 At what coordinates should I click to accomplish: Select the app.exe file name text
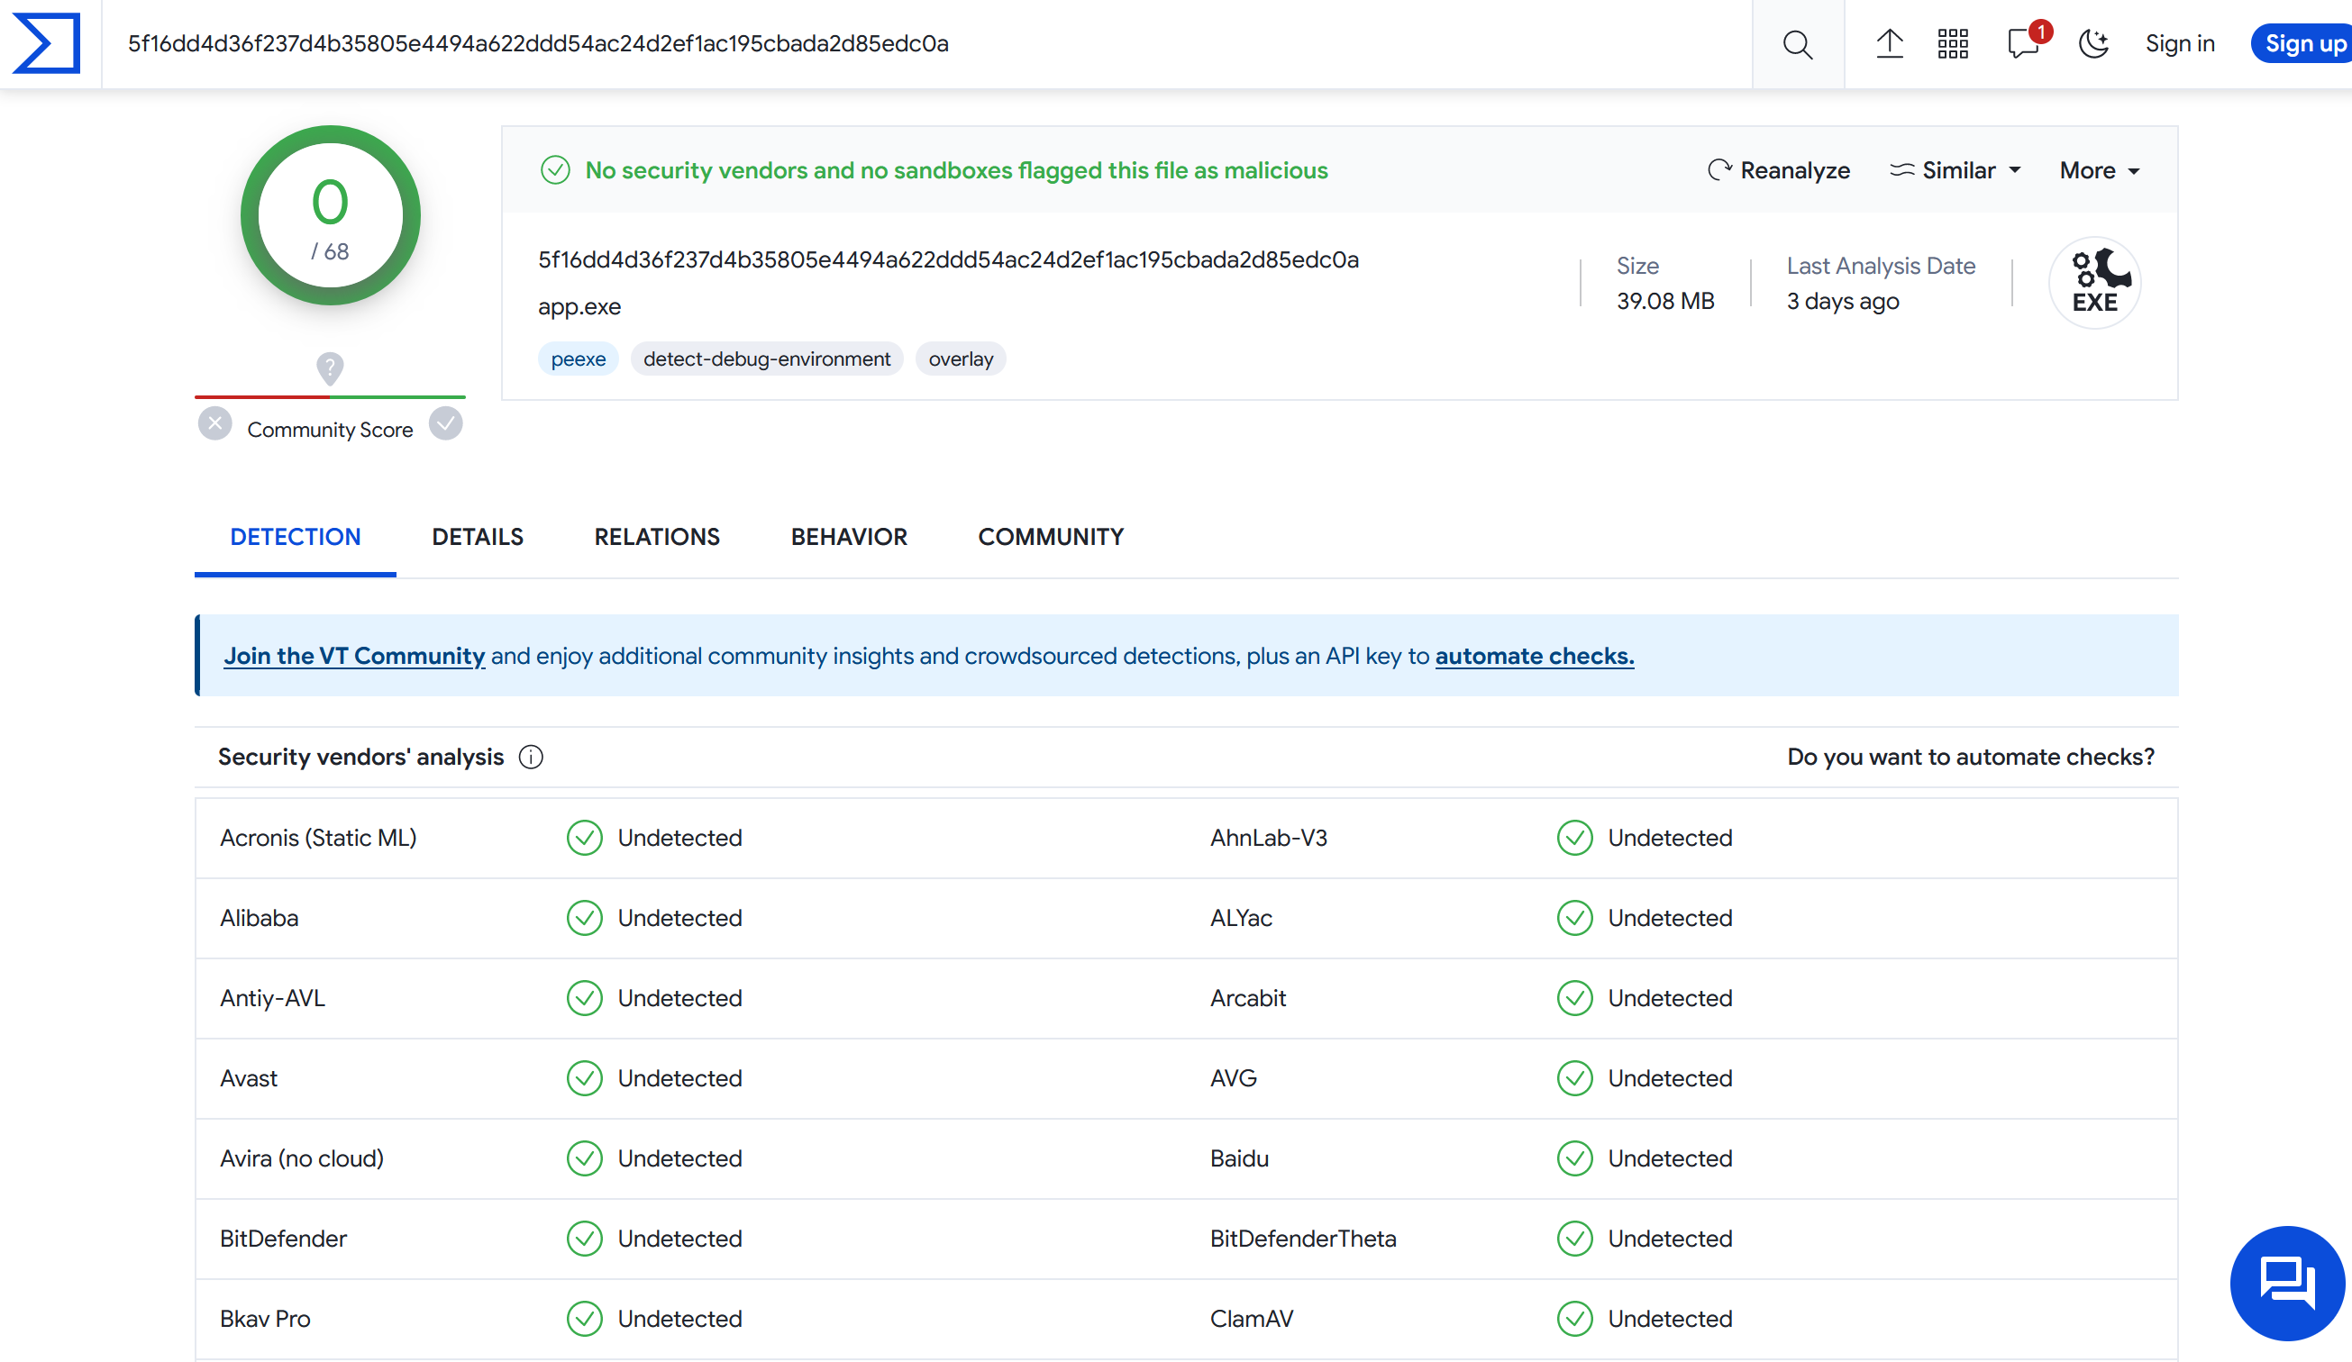tap(579, 307)
